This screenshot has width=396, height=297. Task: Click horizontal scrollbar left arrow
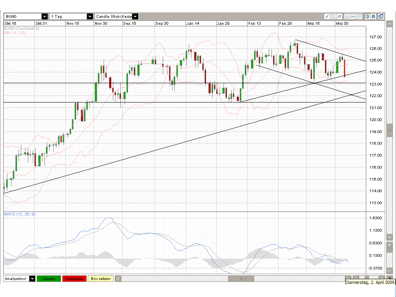click(x=118, y=279)
